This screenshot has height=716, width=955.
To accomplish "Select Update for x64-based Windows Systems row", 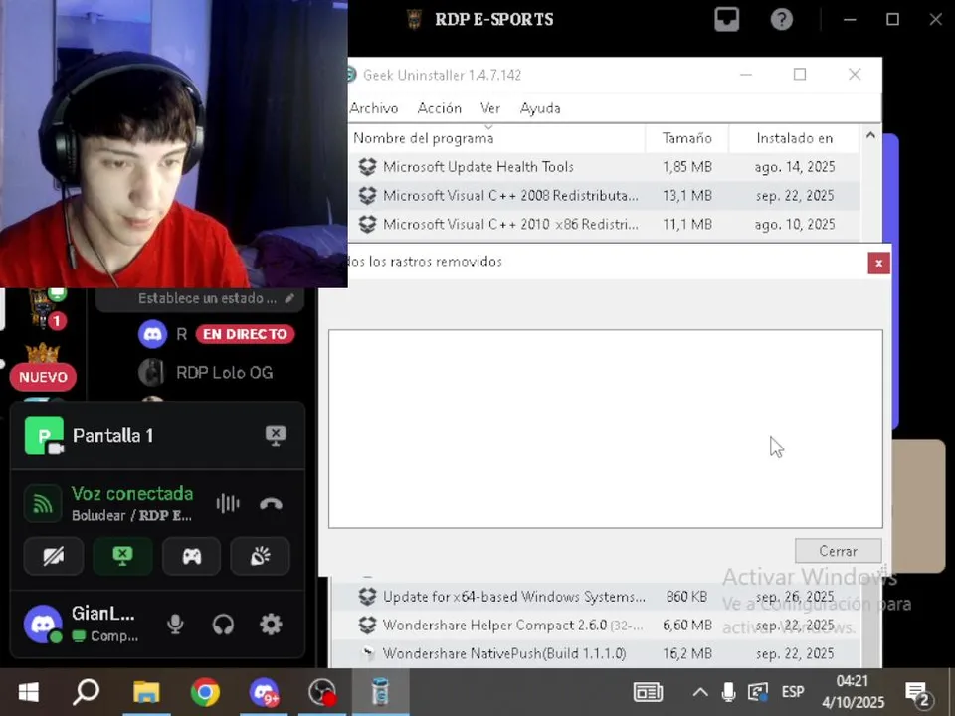I will point(595,597).
